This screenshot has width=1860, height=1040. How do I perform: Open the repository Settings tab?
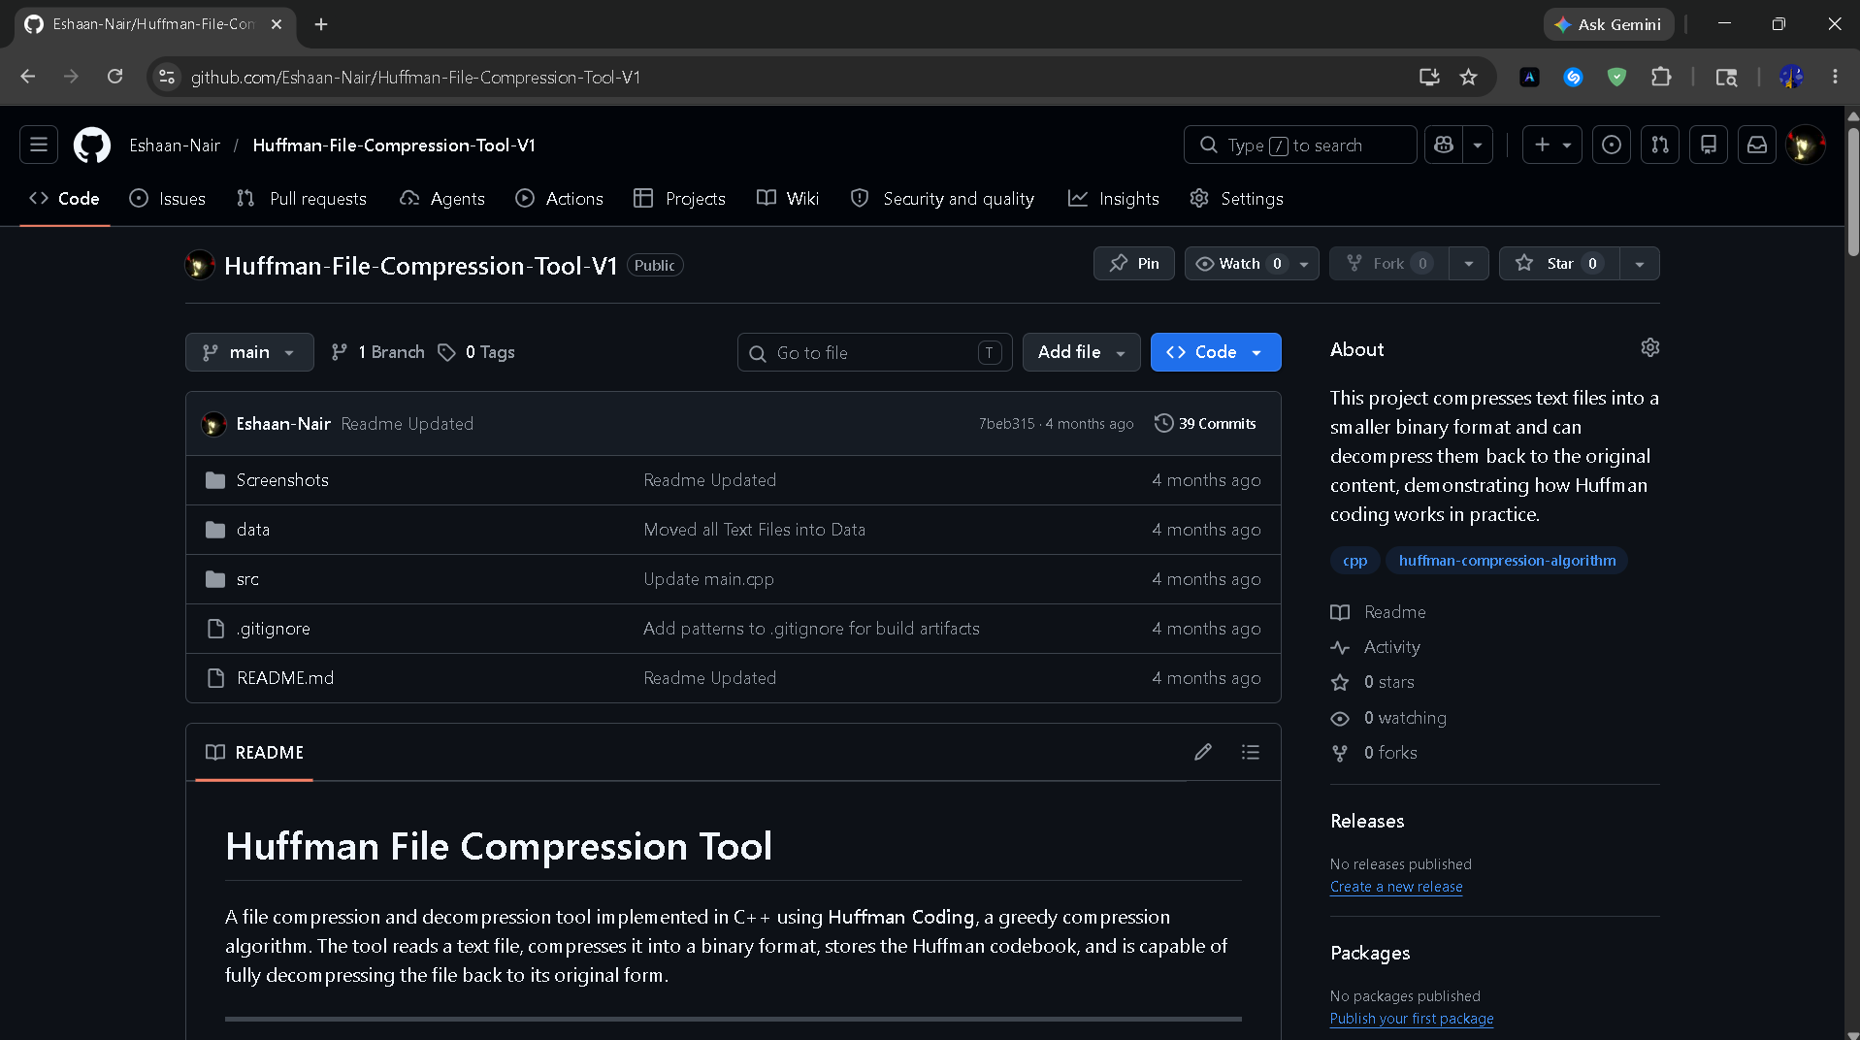(x=1237, y=198)
